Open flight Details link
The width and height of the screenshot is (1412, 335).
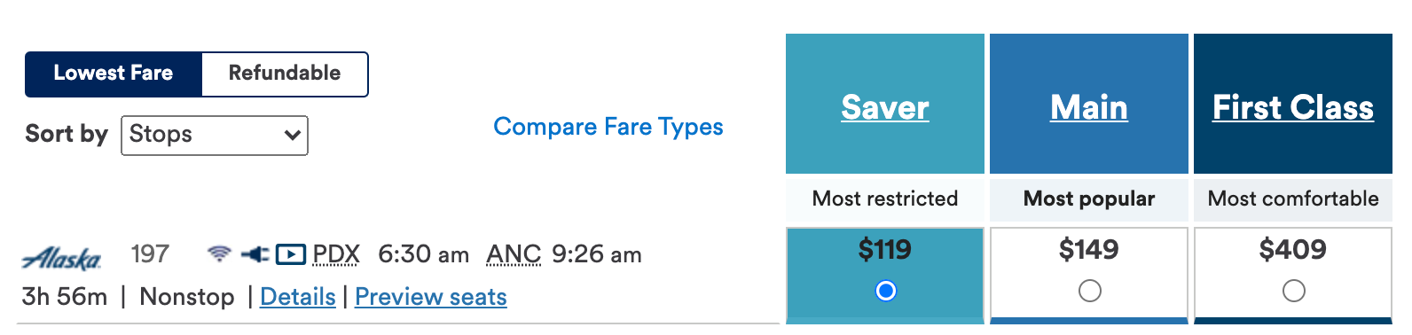[x=298, y=297]
